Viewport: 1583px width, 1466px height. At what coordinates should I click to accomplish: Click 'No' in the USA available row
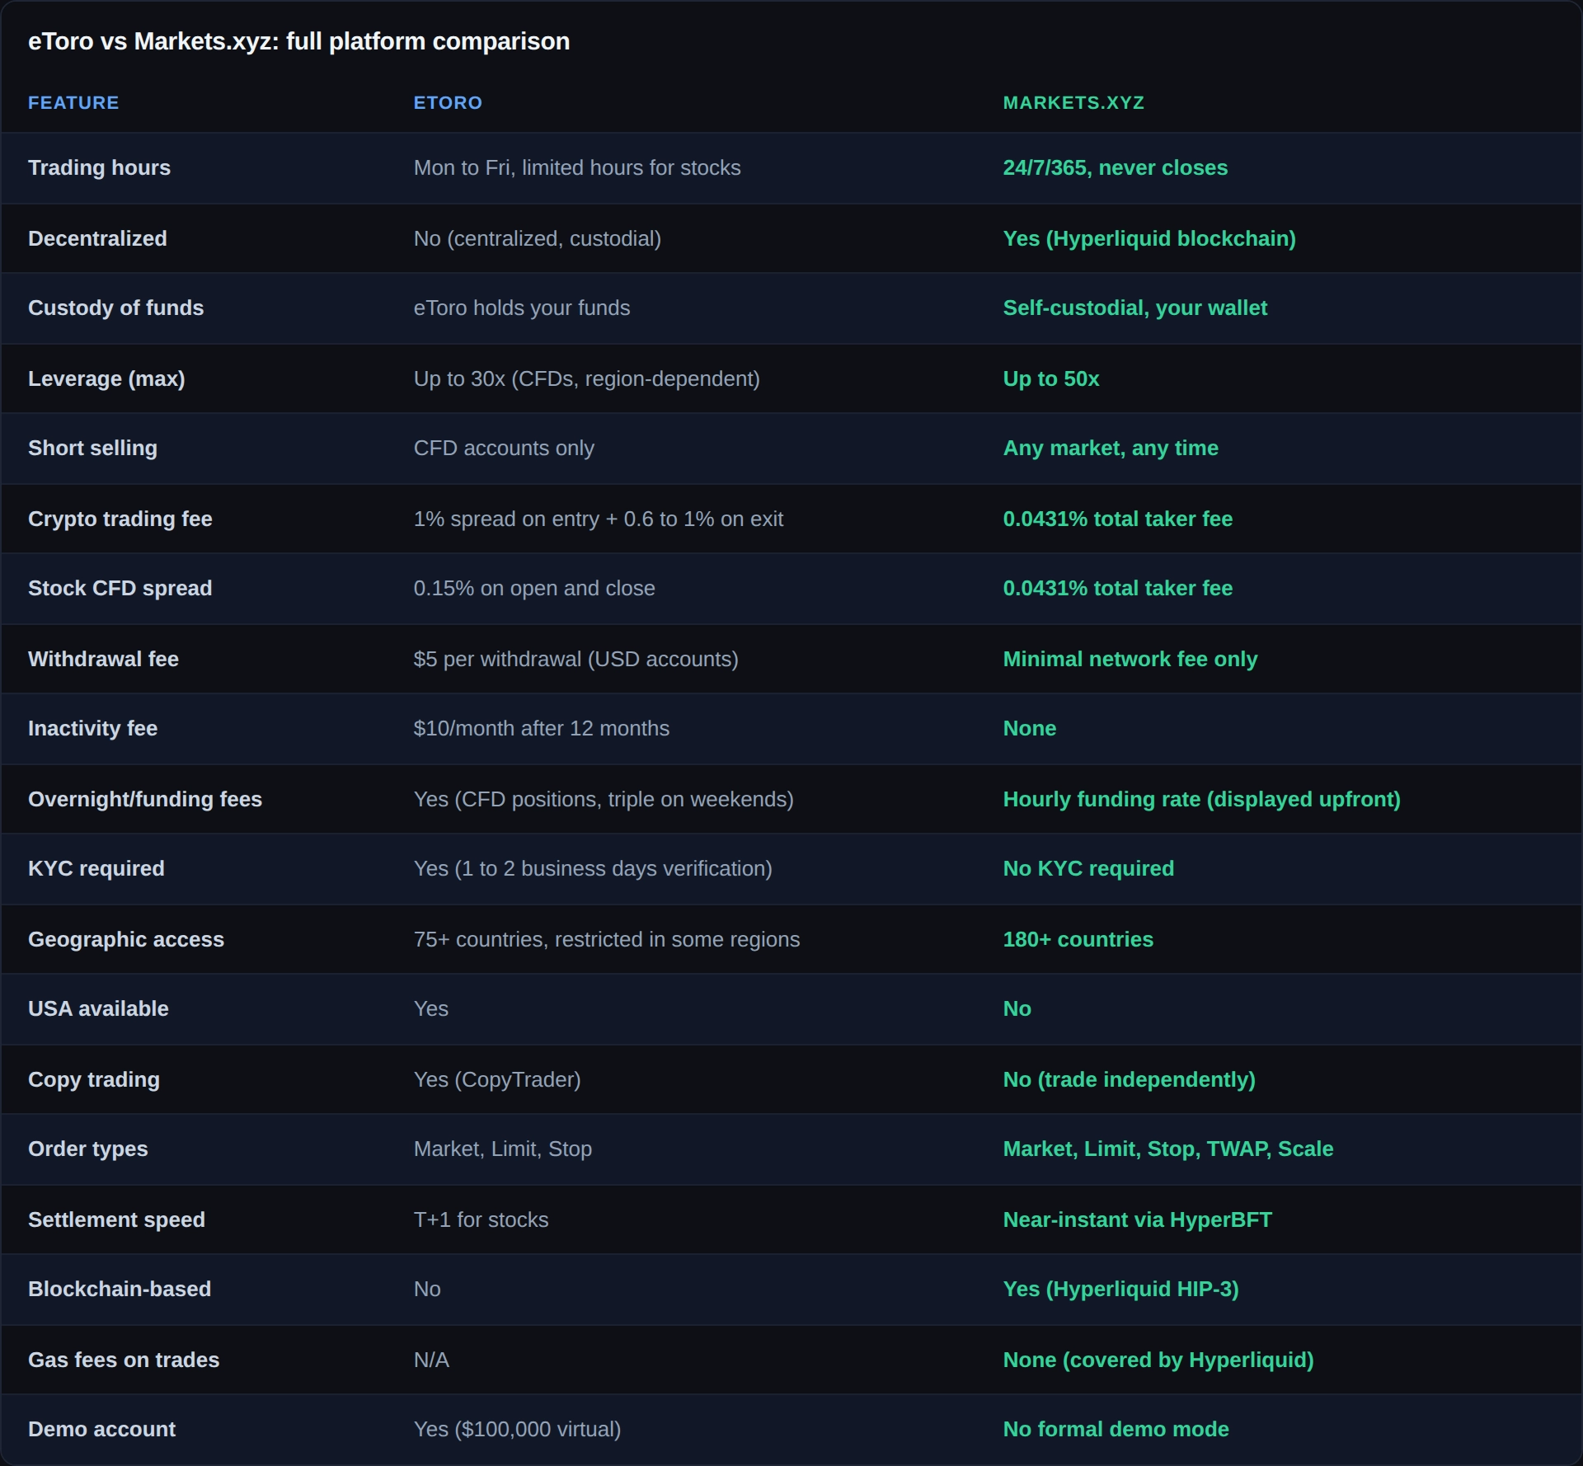pos(1017,1008)
